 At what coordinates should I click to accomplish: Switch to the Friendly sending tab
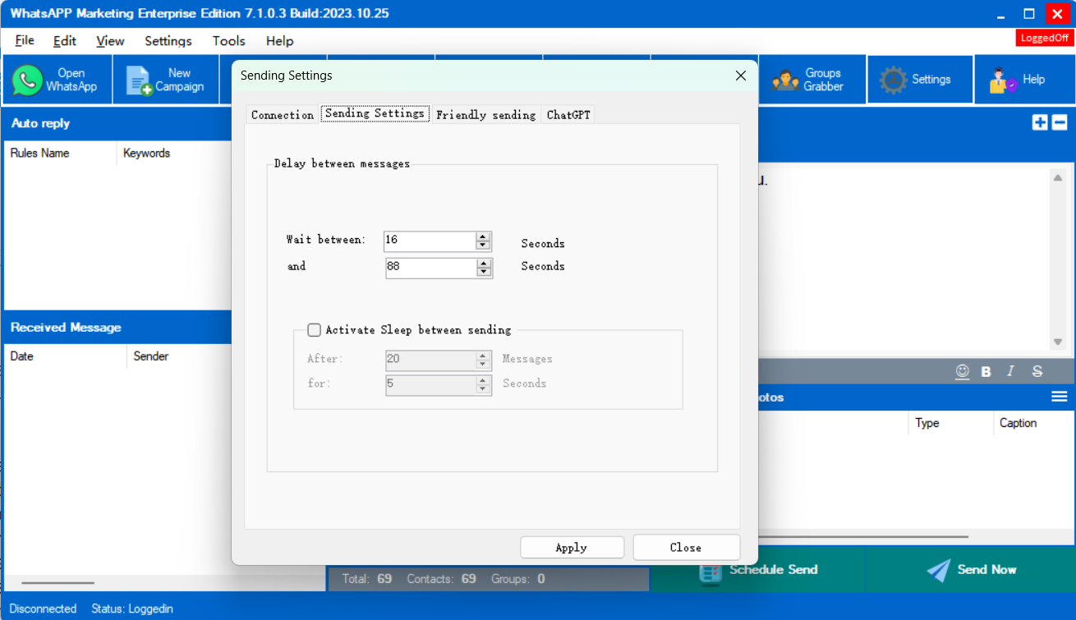point(485,115)
